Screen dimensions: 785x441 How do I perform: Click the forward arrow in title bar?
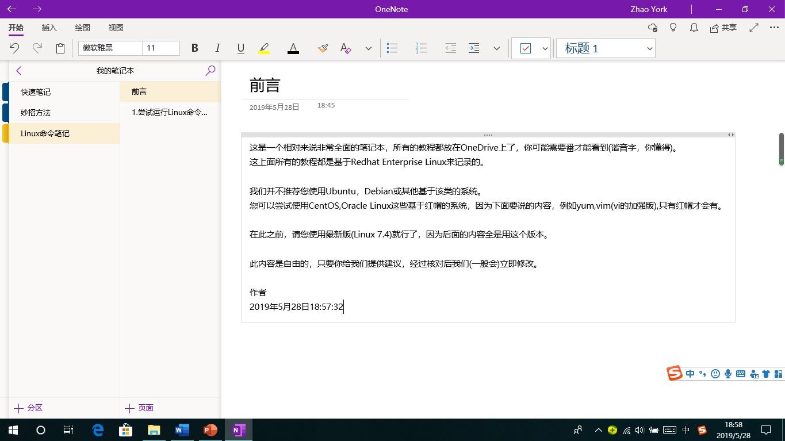37,9
